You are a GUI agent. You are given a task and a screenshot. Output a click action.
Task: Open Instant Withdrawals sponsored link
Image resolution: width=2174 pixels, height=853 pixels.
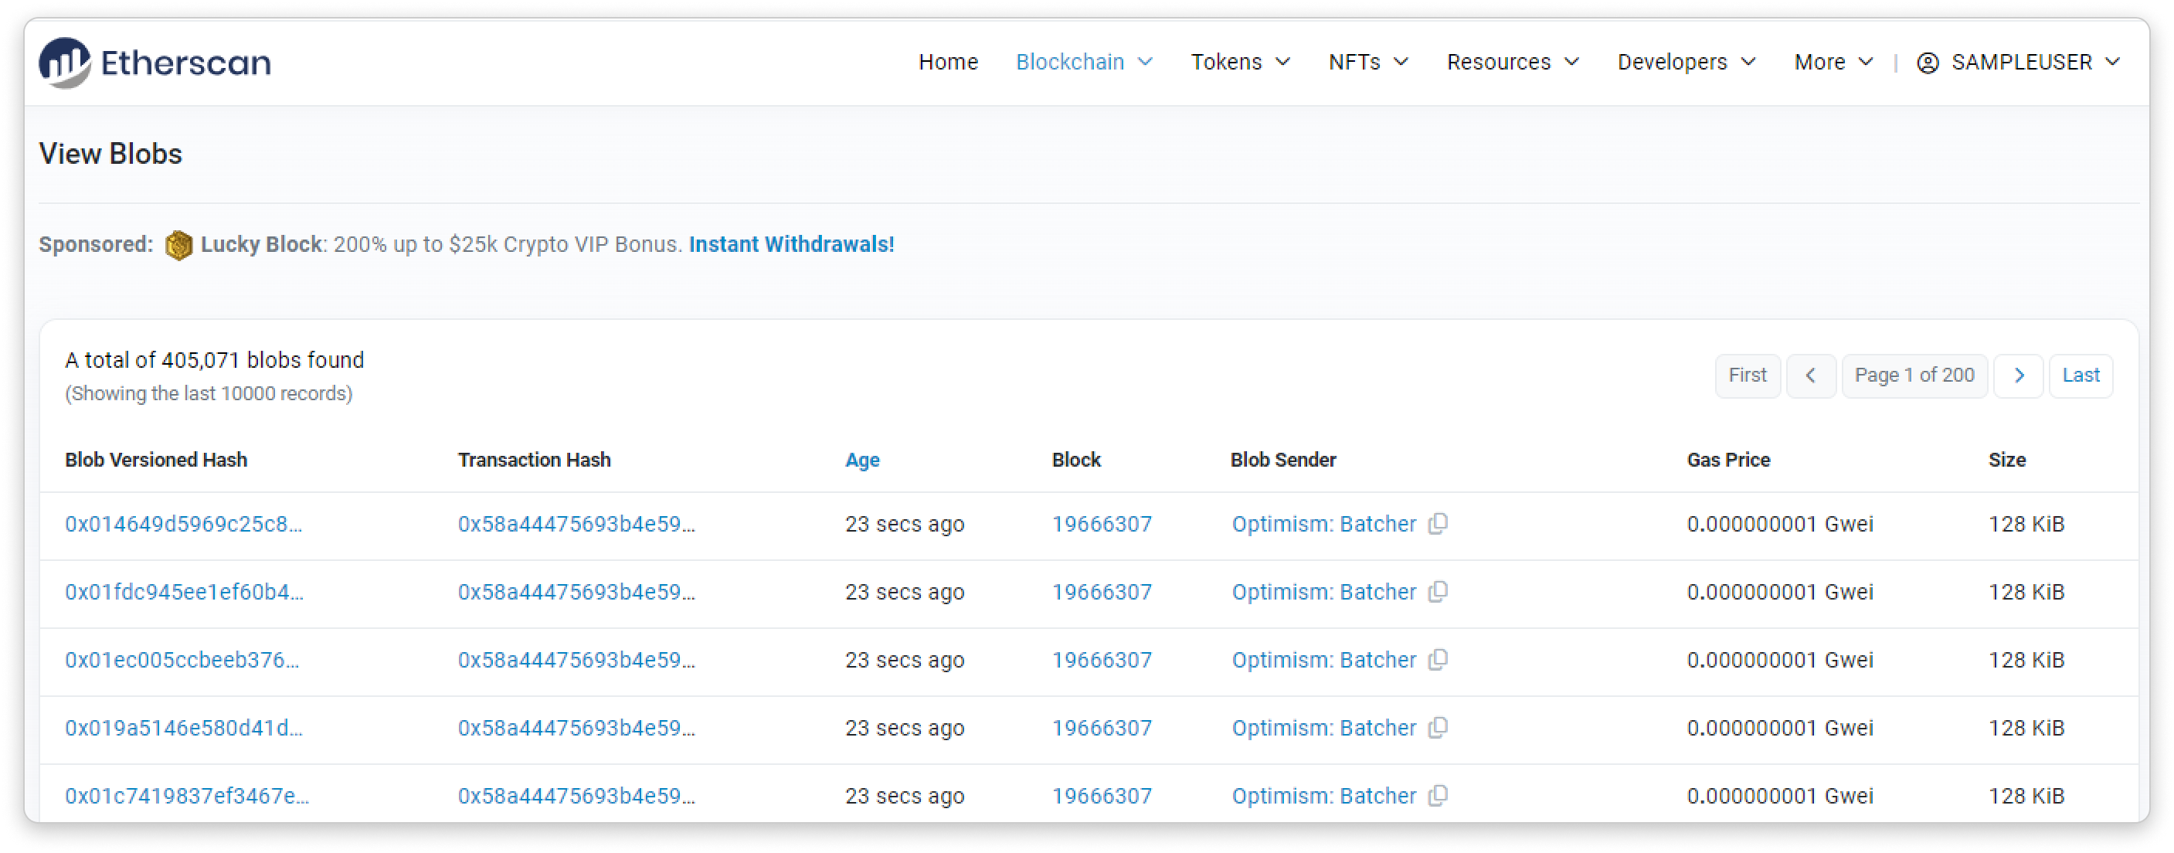(791, 245)
